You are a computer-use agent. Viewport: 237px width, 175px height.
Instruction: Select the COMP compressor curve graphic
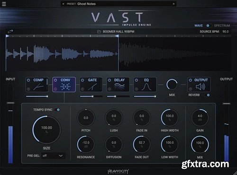pos(38,87)
